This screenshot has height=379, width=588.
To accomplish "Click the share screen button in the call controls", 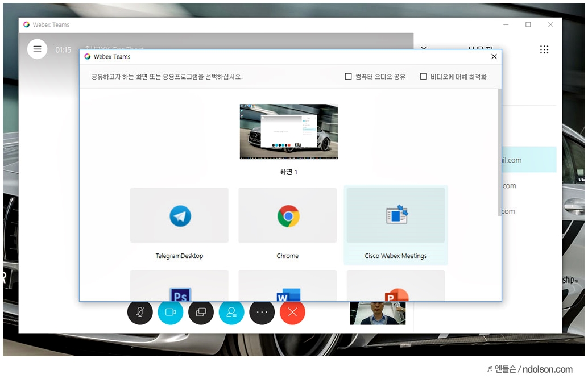I will pos(201,312).
